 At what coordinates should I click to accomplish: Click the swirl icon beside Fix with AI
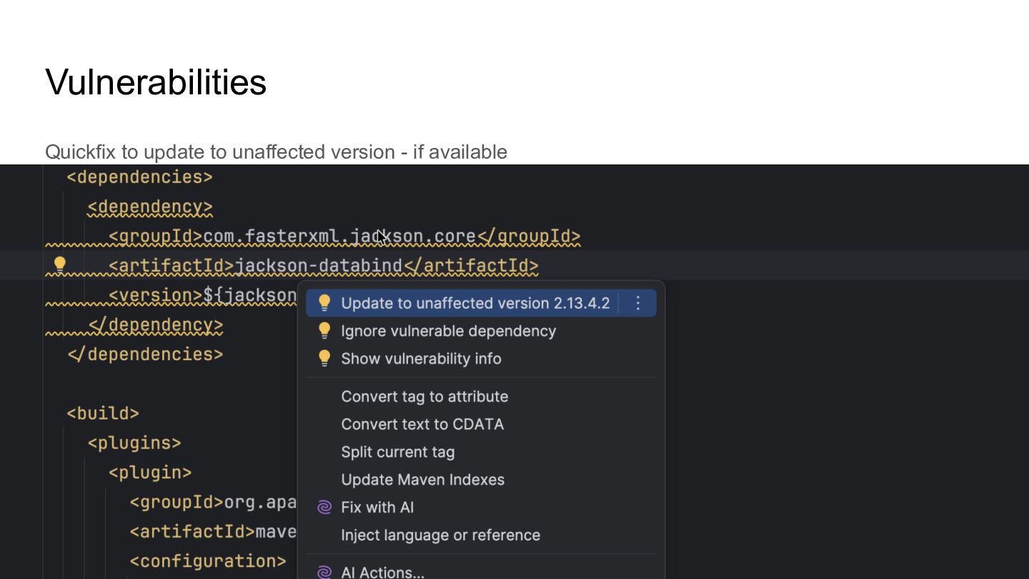[x=324, y=508]
